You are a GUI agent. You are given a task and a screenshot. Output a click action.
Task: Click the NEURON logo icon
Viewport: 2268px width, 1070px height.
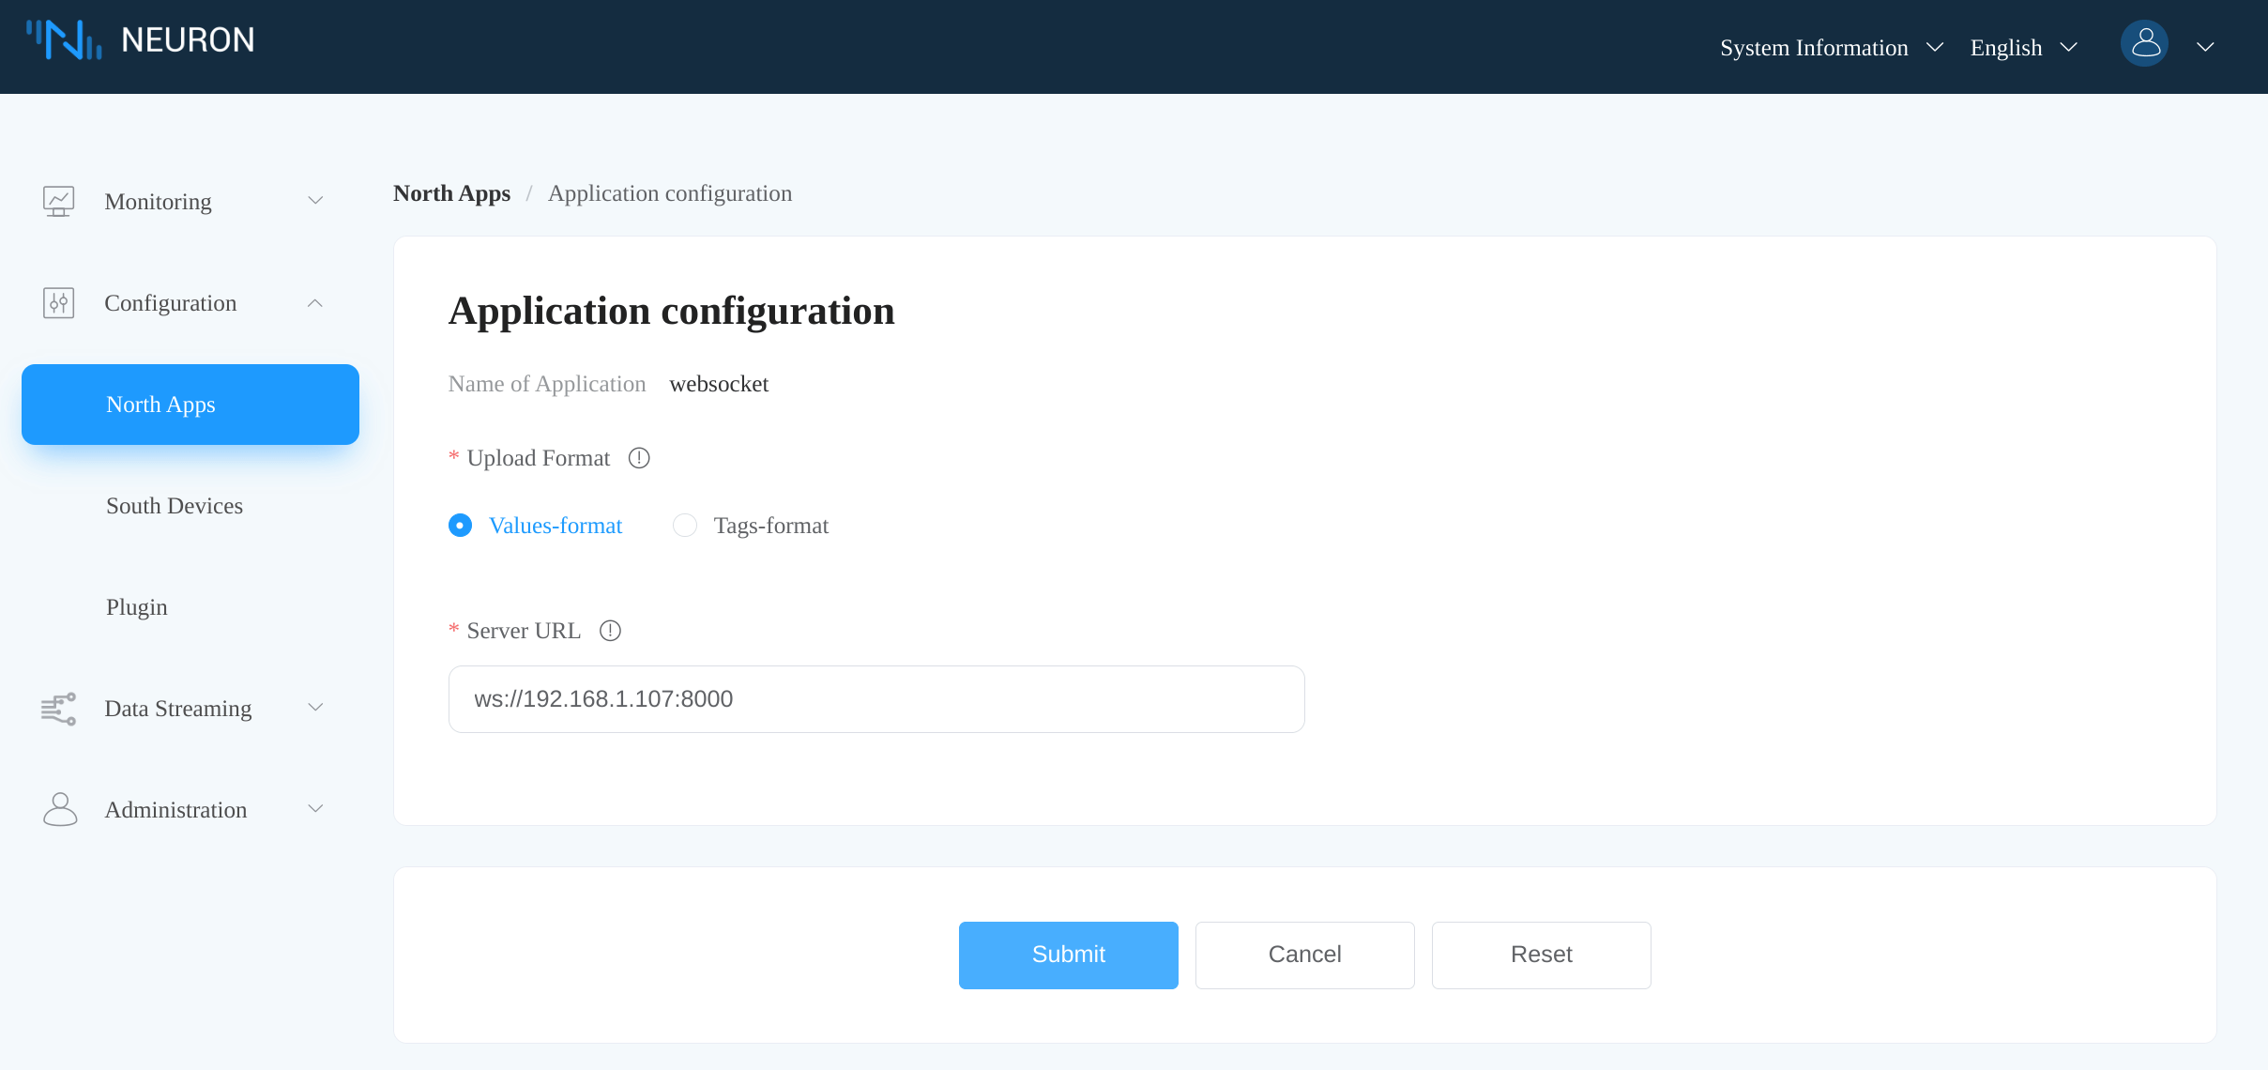[64, 40]
